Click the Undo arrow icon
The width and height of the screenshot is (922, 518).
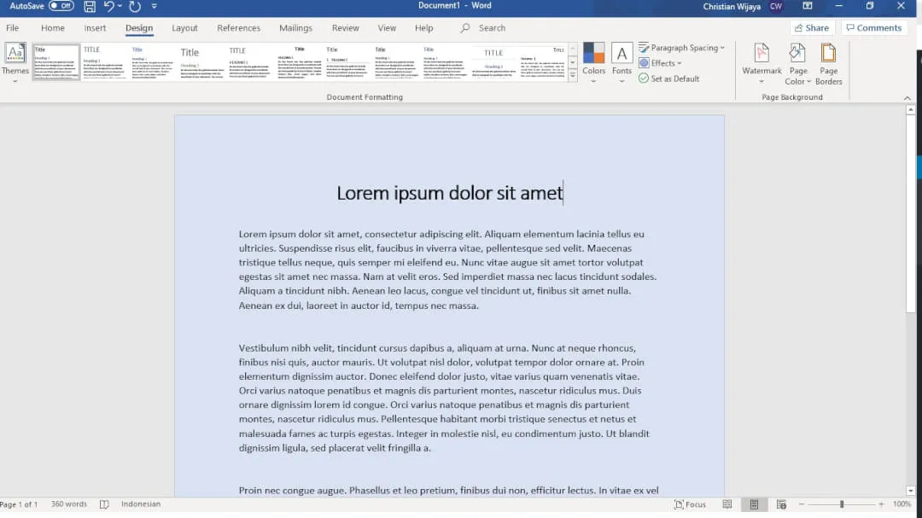tap(108, 7)
